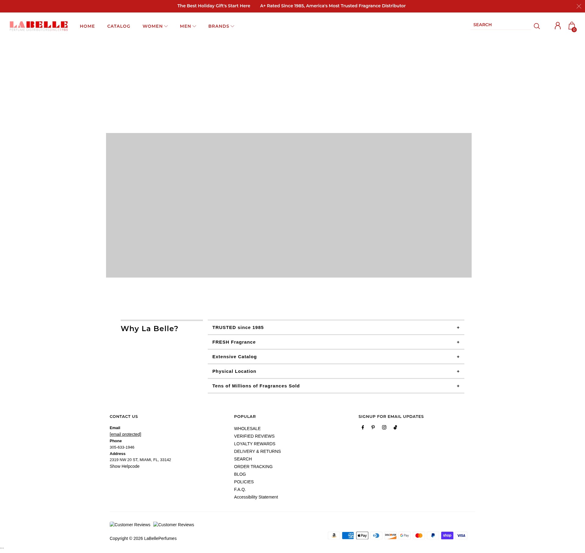This screenshot has width=585, height=553.
Task: Click the Shop Pay payment icon
Action: (x=447, y=535)
